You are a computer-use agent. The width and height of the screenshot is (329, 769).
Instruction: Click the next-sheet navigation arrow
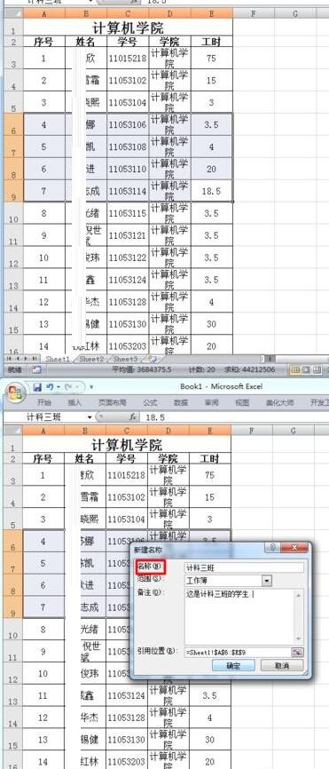(x=27, y=359)
